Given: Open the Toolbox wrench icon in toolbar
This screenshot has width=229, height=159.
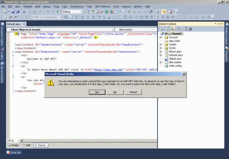Looking at the screenshot, I should point(102,12).
